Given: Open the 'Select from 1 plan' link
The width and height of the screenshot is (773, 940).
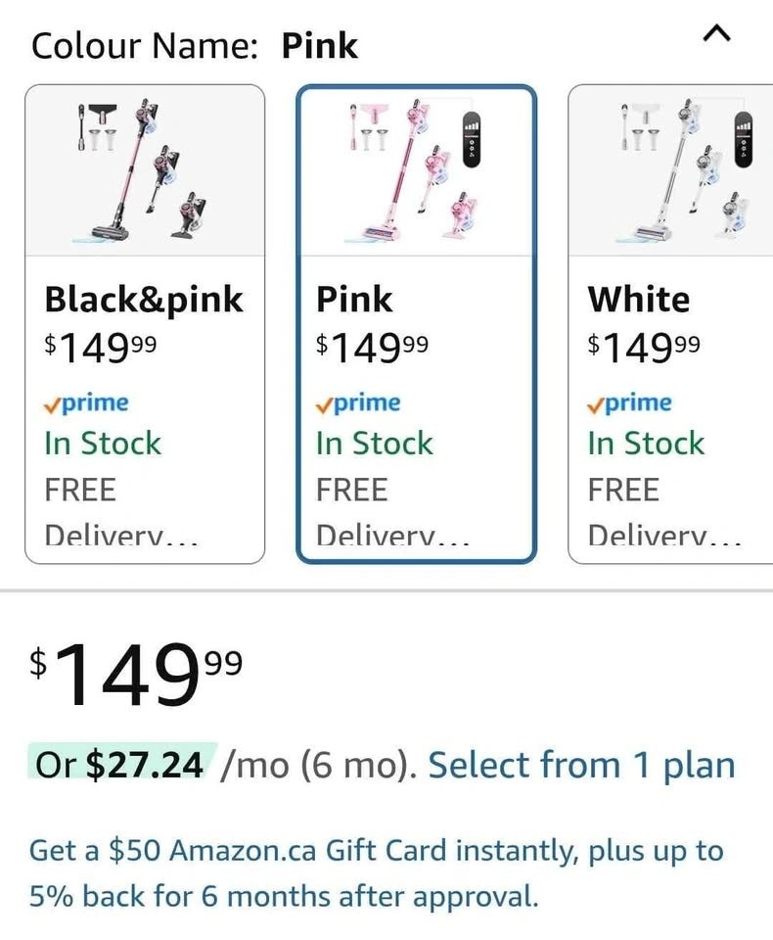Looking at the screenshot, I should [x=581, y=765].
